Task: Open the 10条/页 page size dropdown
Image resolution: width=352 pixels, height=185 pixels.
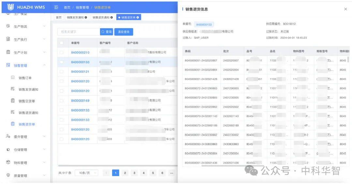Action: (86, 173)
